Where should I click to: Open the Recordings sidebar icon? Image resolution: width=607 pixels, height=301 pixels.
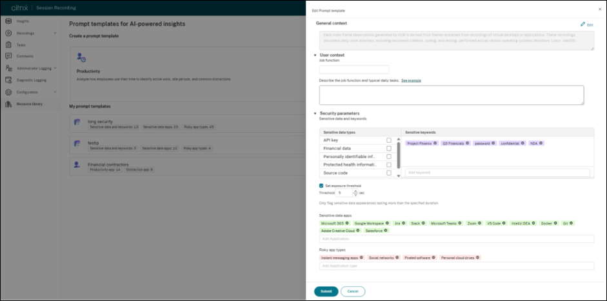pyautogui.click(x=8, y=33)
